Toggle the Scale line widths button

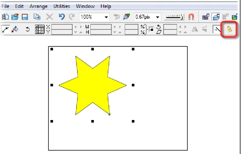[217, 29]
